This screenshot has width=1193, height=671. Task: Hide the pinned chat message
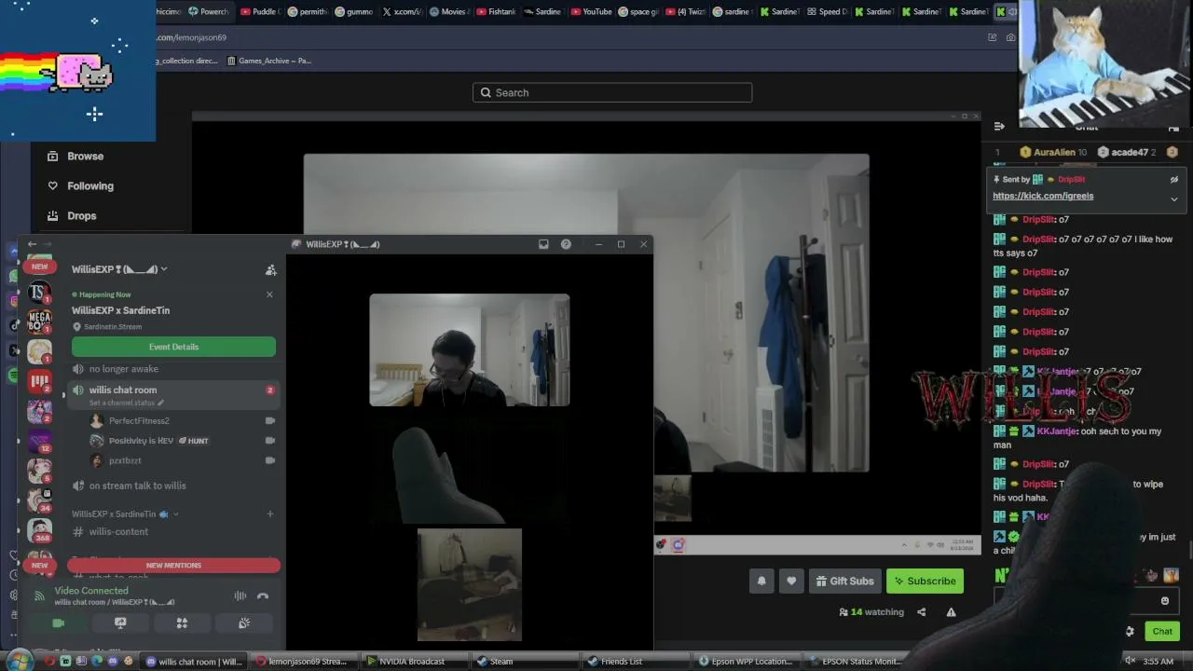pyautogui.click(x=1174, y=180)
